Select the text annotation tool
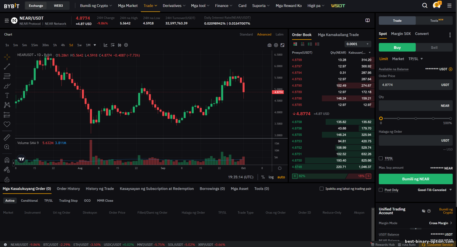Screen dimensions: 457x247 click(7, 96)
